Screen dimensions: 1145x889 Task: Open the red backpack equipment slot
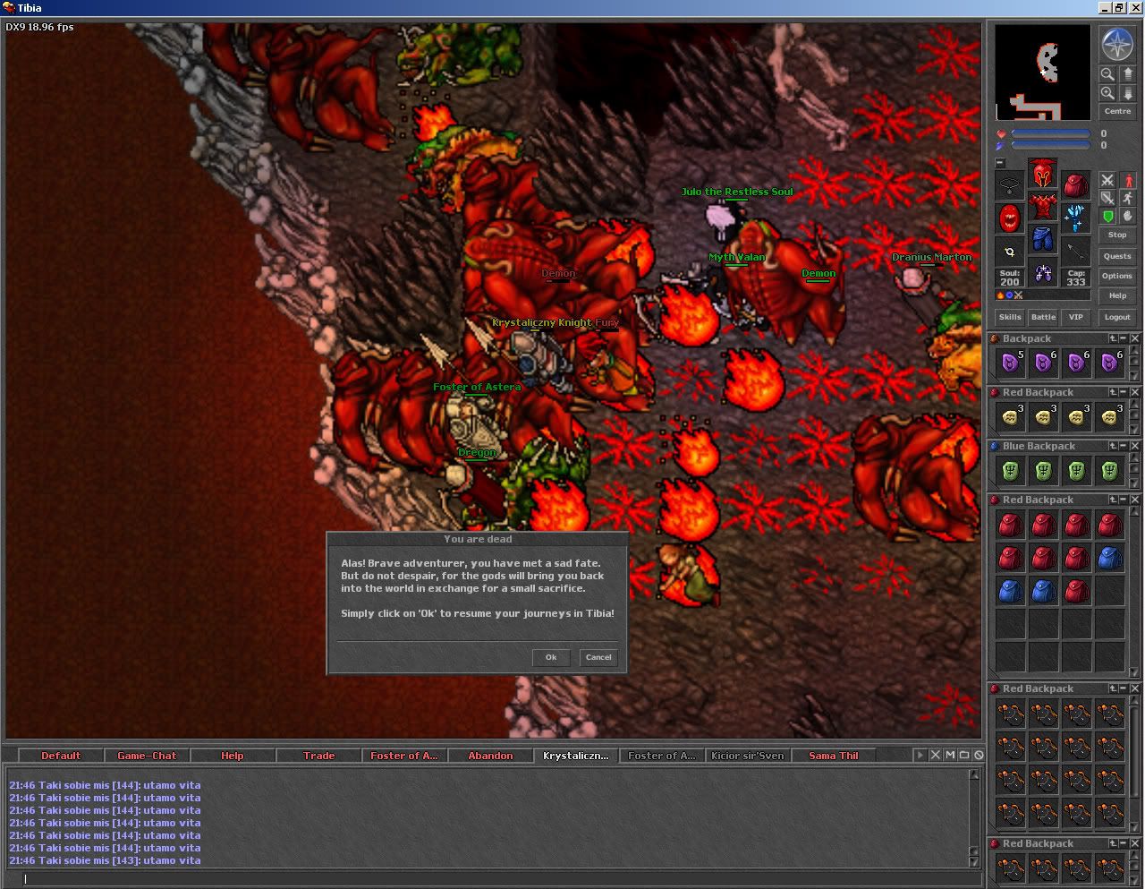pyautogui.click(x=1075, y=185)
